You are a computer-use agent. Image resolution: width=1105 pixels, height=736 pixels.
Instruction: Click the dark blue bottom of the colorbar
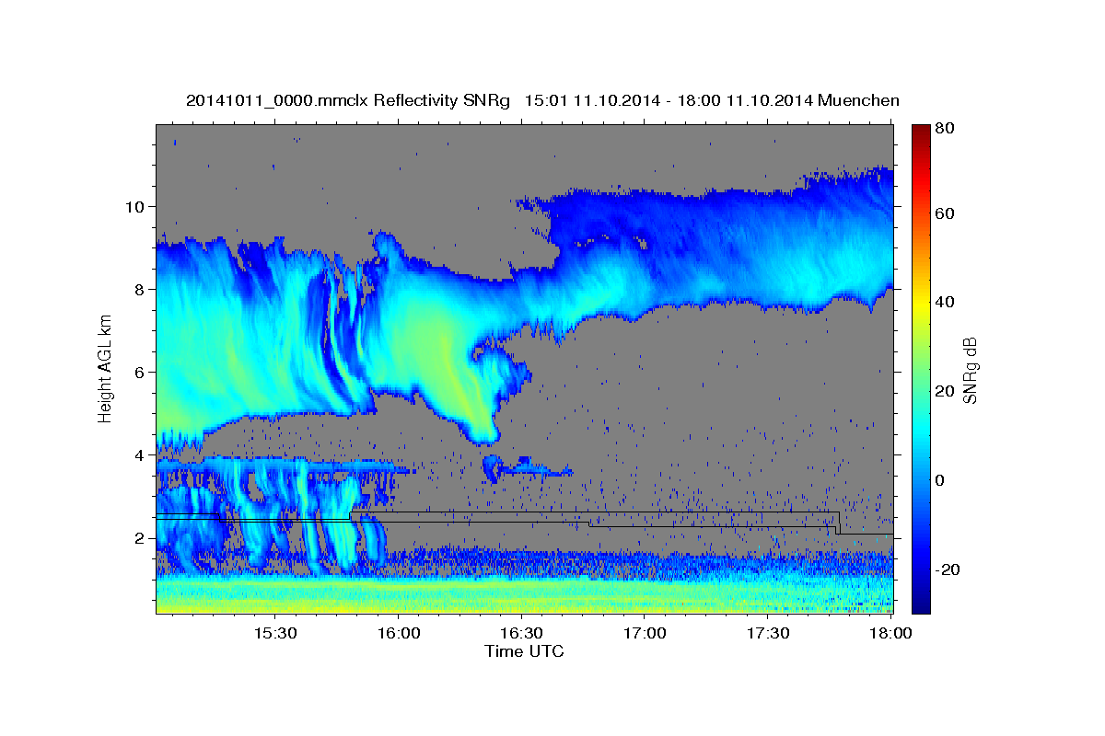click(921, 603)
